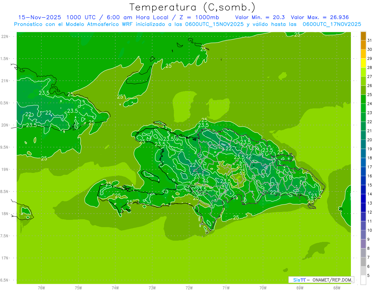
Task: Click the 5 label on the color scale
Action: tap(369, 276)
